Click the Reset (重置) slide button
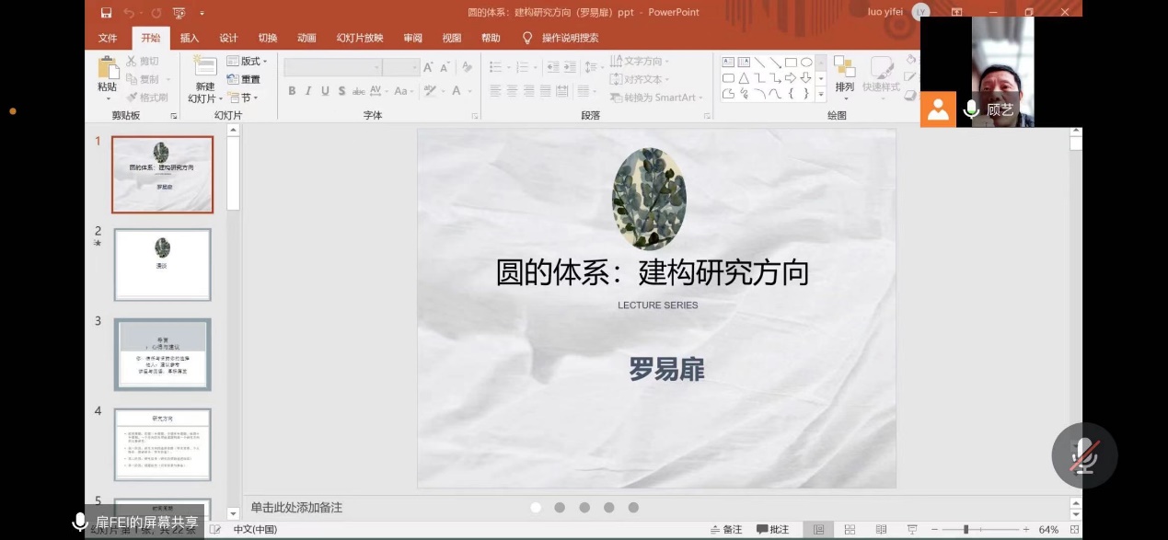The height and width of the screenshot is (540, 1168). [x=244, y=80]
